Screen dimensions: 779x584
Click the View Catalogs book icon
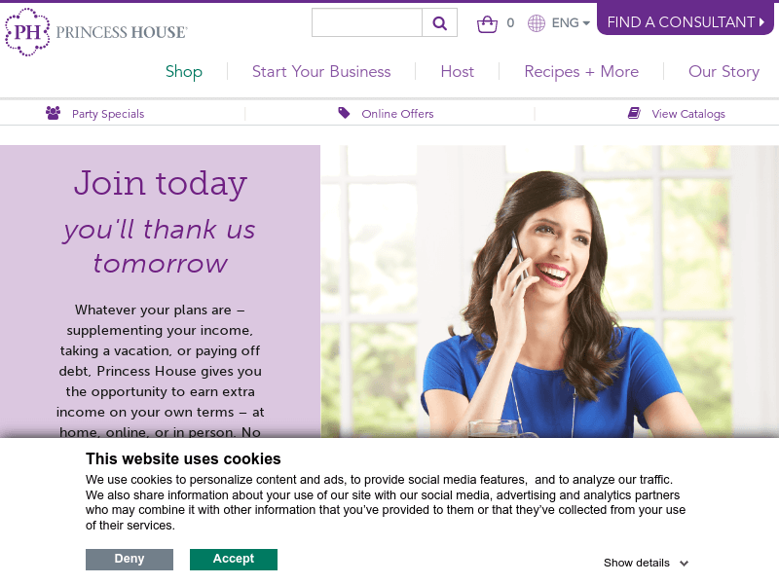[634, 113]
